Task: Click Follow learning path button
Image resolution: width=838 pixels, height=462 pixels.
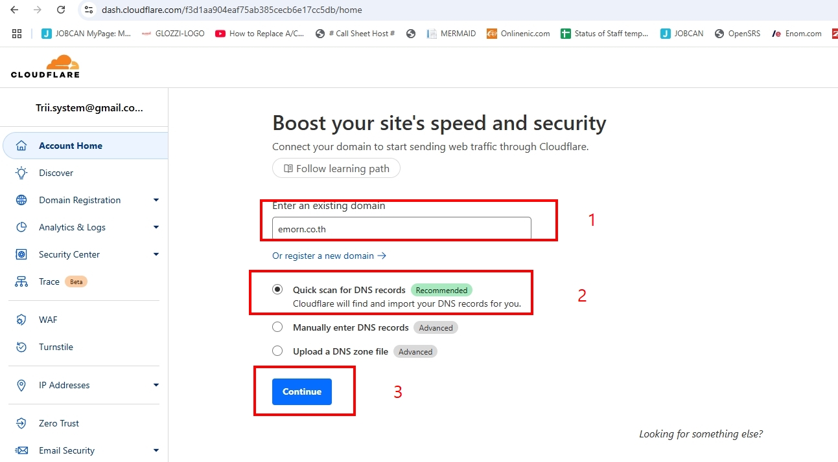Action: click(x=336, y=168)
